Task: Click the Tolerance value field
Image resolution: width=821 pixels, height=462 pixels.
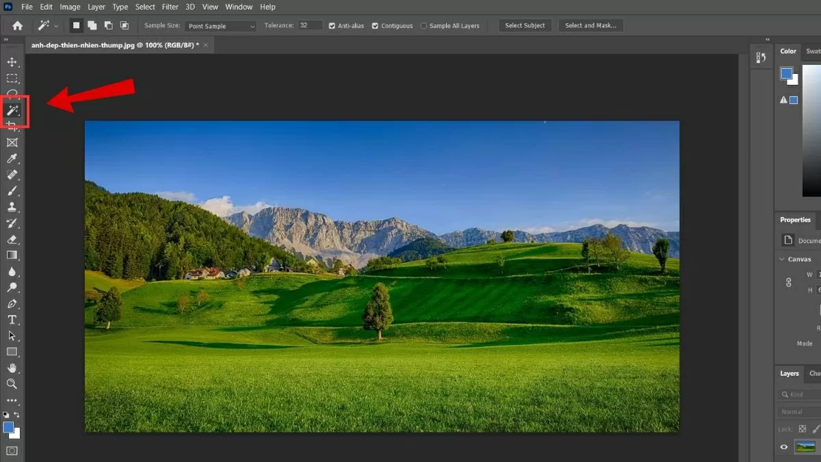Action: tap(310, 25)
